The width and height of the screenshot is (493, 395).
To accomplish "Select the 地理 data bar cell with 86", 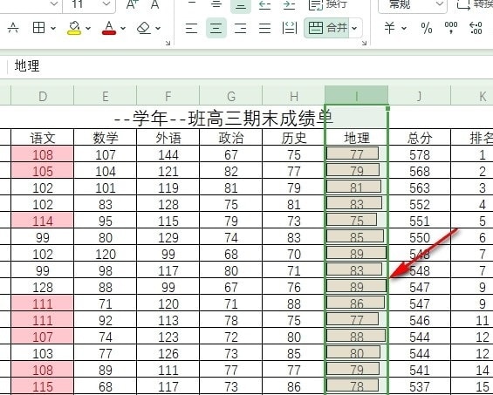I will point(357,303).
